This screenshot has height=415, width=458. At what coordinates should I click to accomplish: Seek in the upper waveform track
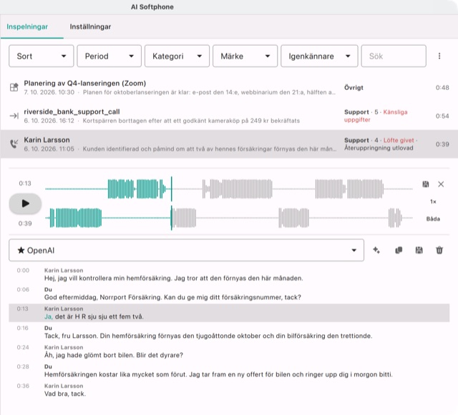229,189
